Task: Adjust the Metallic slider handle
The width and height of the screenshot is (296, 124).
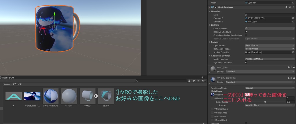Action: (245, 98)
